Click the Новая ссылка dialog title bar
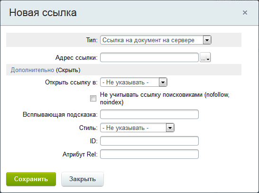The width and height of the screenshot is (259, 193). pos(129,13)
